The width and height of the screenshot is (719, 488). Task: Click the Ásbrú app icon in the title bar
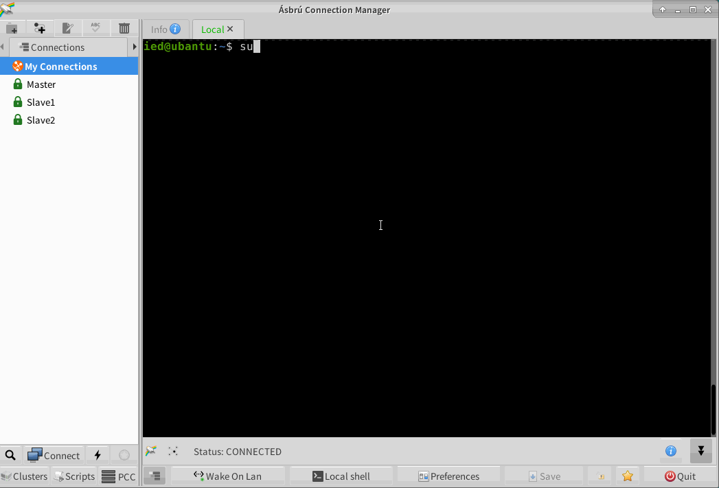pyautogui.click(x=8, y=9)
